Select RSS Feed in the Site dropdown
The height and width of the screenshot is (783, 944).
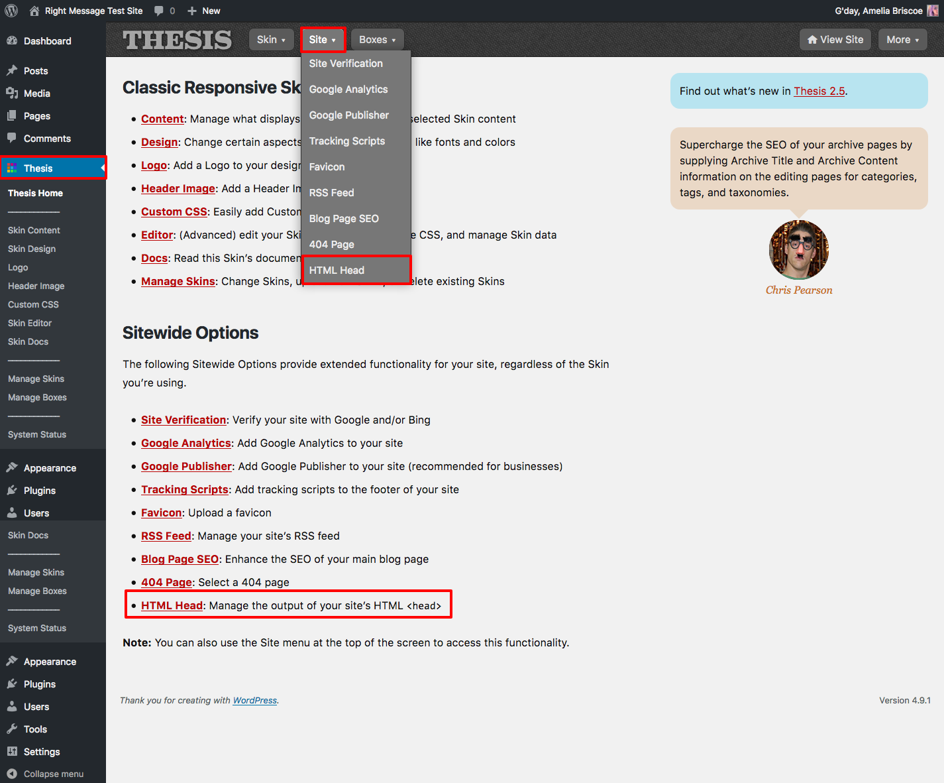pyautogui.click(x=356, y=192)
